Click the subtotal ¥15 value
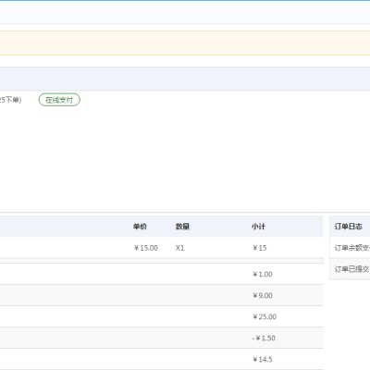This screenshot has width=370, height=370. pyautogui.click(x=260, y=248)
